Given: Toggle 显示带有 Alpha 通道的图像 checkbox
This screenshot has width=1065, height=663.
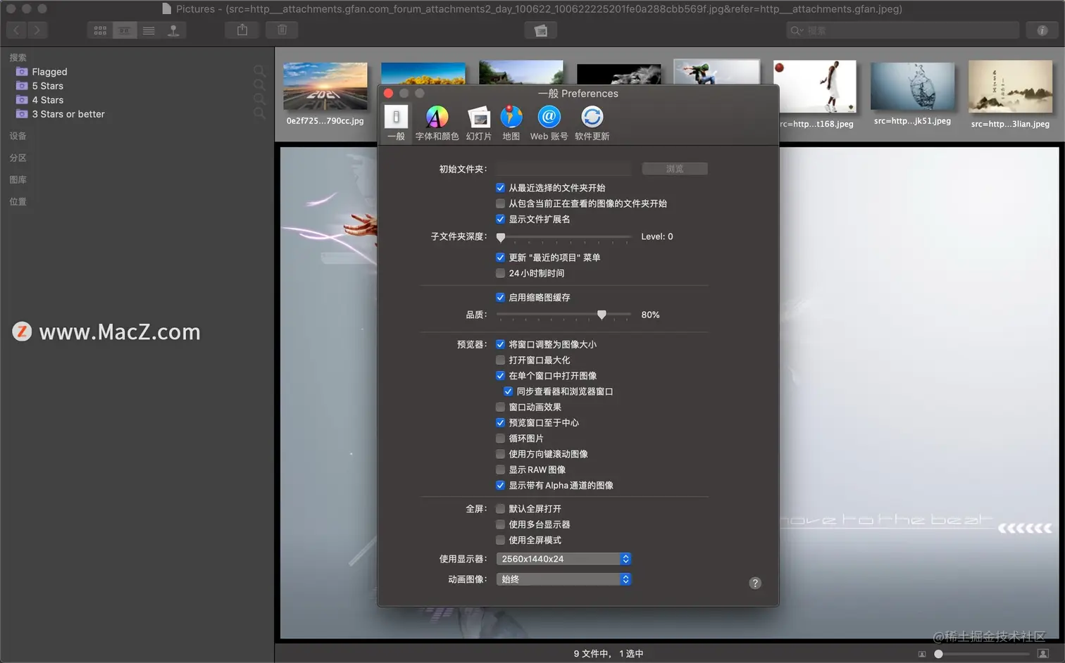Looking at the screenshot, I should [500, 486].
